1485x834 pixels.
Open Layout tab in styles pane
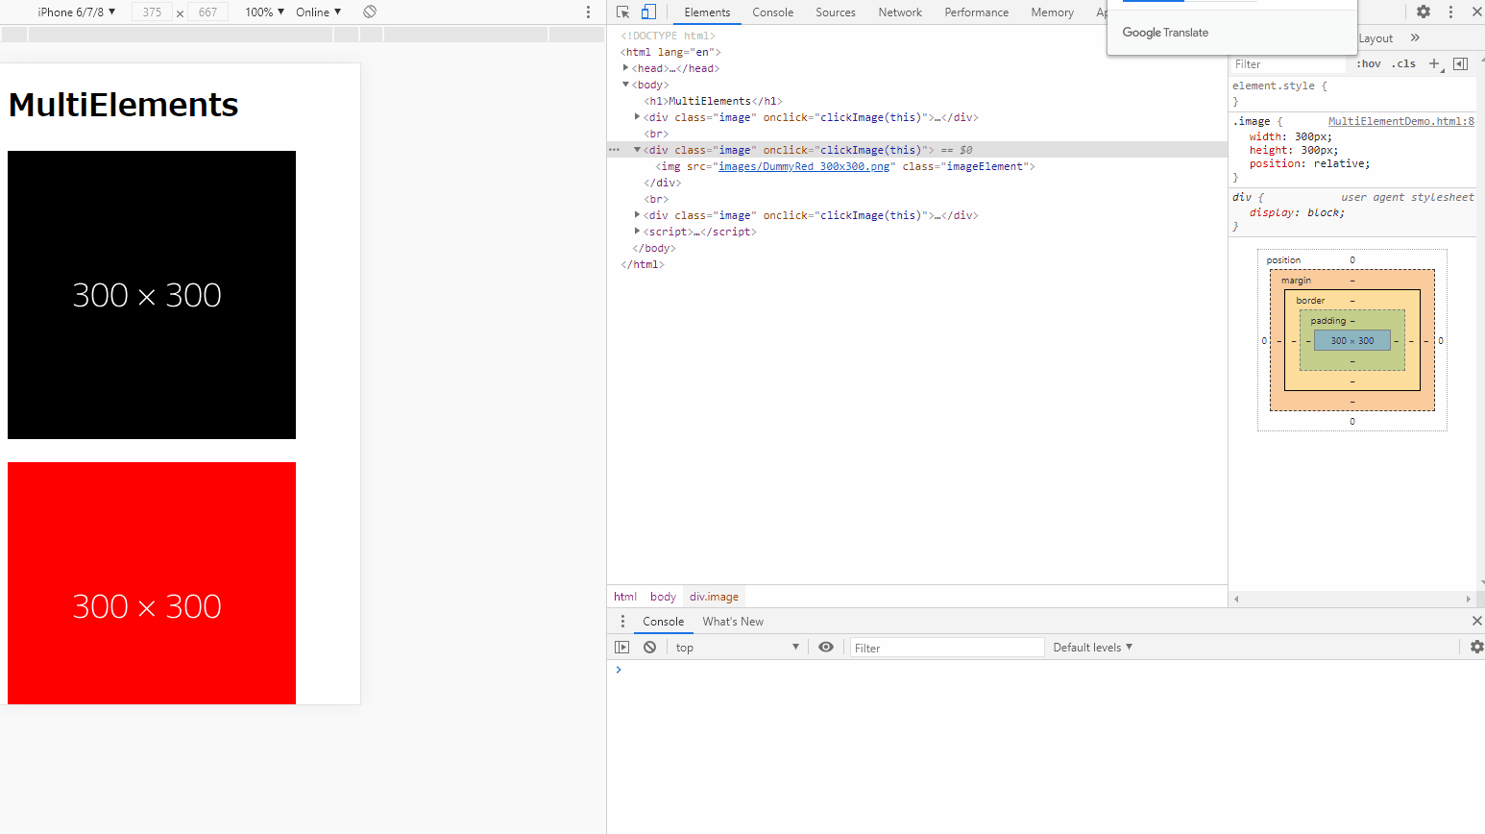point(1375,37)
